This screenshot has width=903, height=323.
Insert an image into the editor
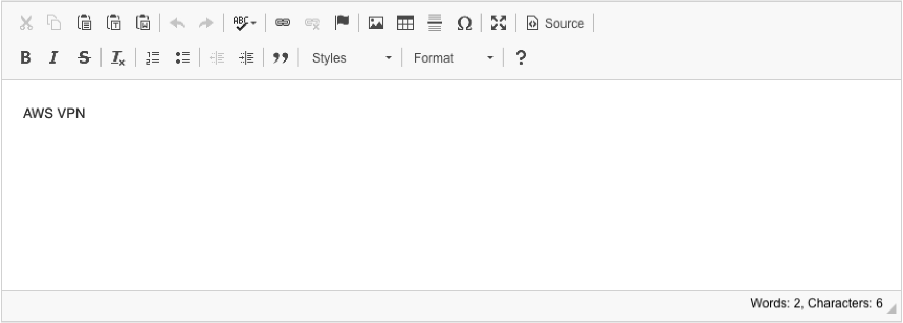tap(376, 23)
